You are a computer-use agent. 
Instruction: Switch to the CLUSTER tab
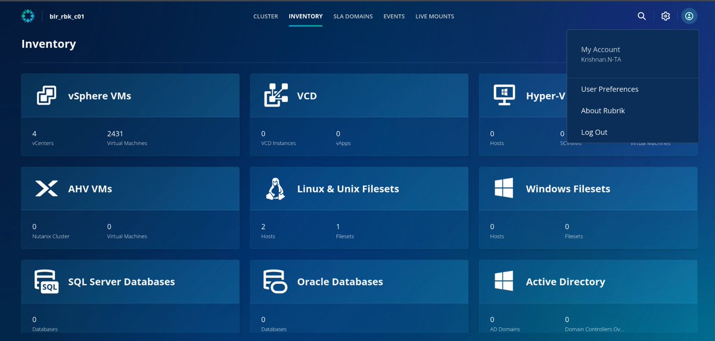pos(266,17)
